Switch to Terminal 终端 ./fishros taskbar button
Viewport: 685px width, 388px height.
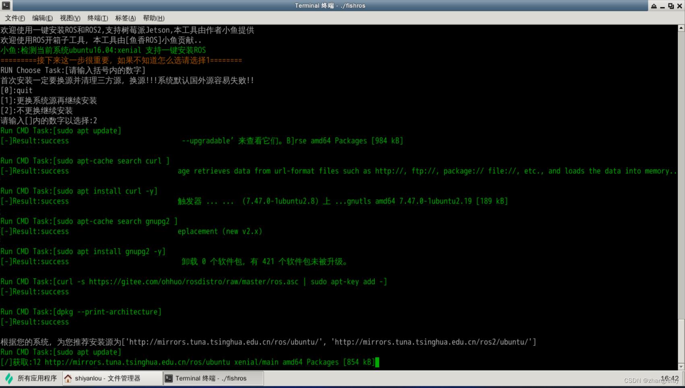click(213, 378)
